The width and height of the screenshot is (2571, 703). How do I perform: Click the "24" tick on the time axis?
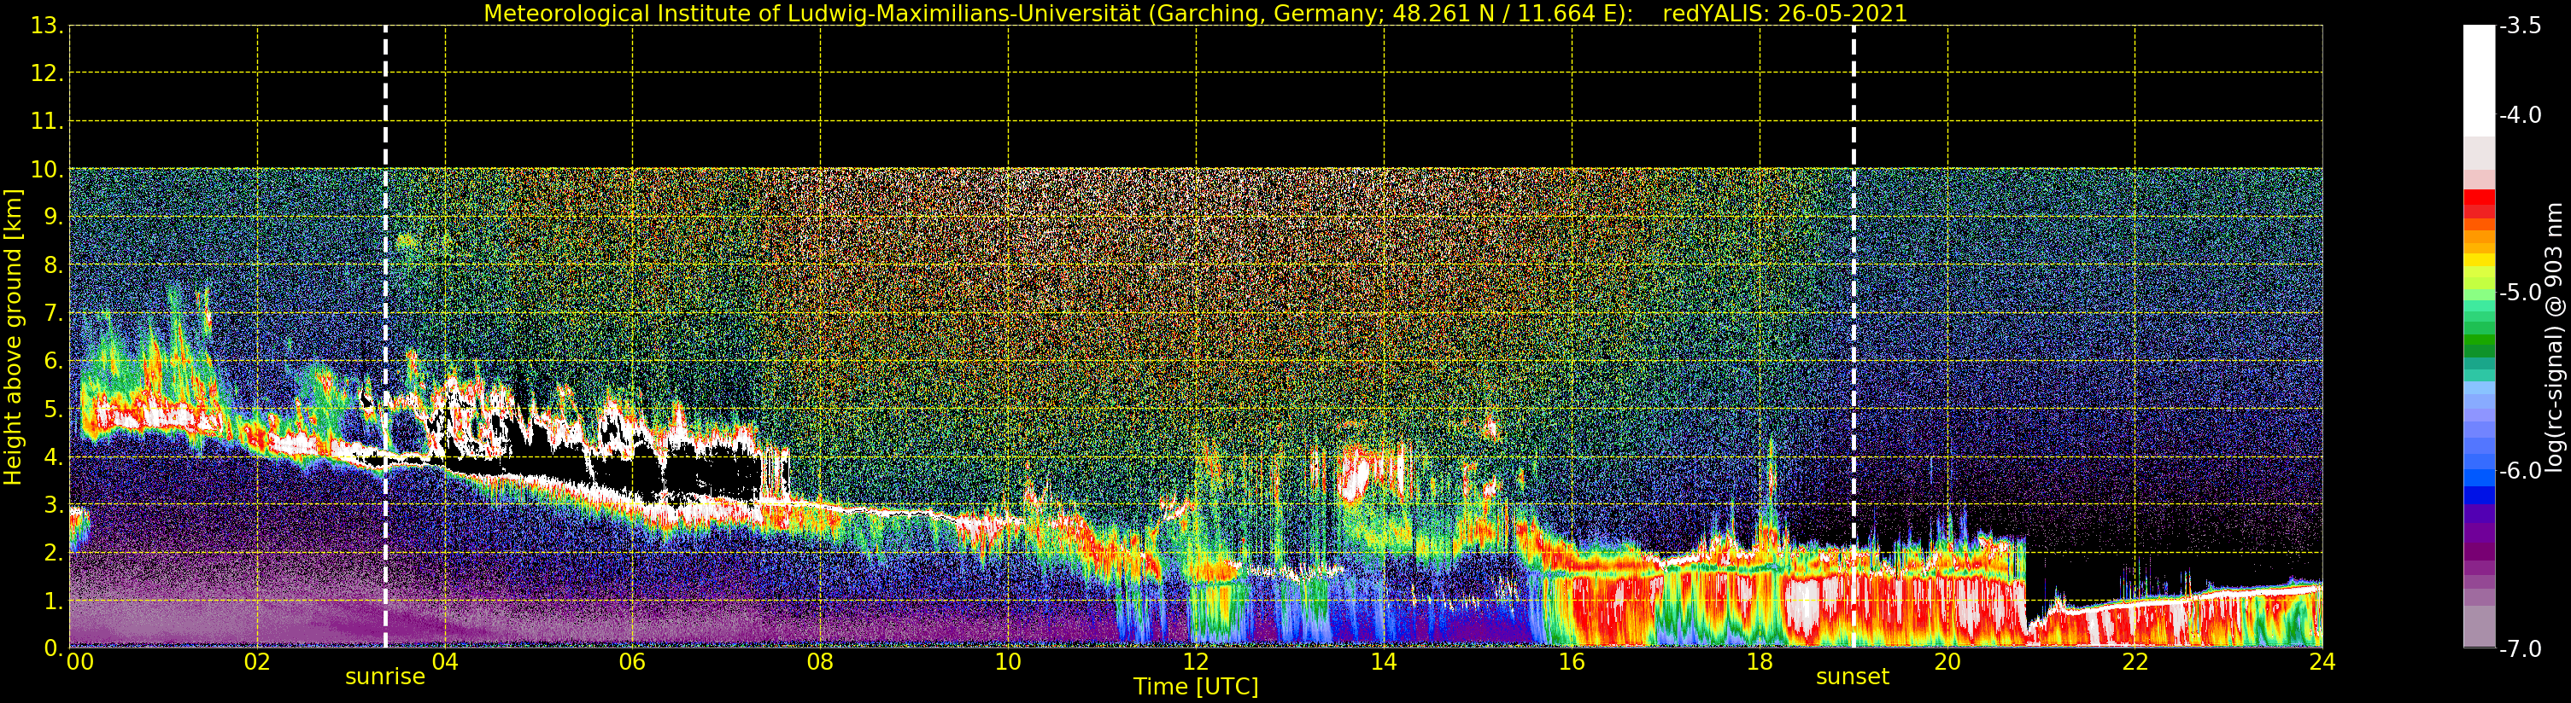[2322, 662]
